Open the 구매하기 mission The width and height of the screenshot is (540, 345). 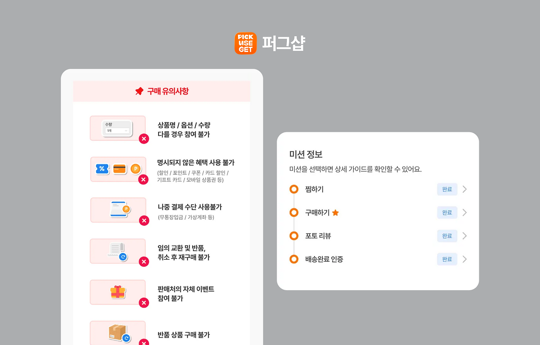(x=378, y=213)
